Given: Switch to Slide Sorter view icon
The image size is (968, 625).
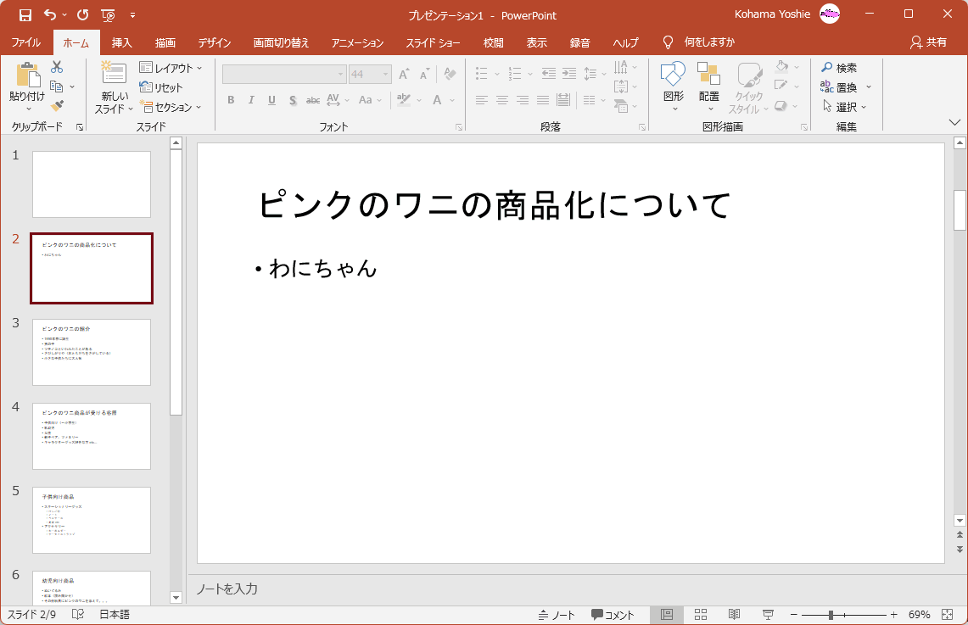Looking at the screenshot, I should coord(701,615).
